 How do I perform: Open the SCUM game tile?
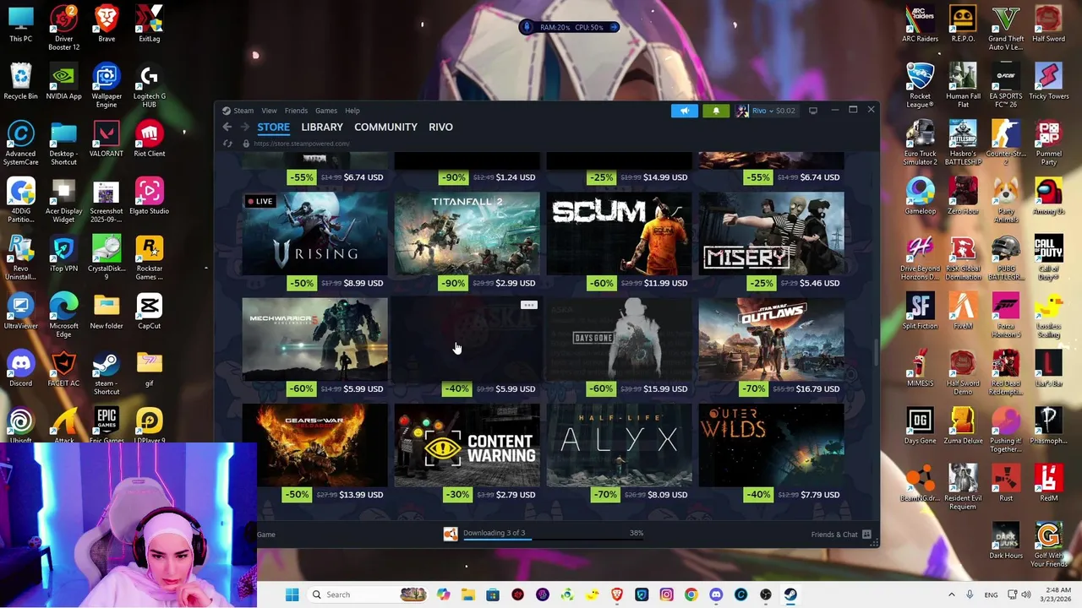click(x=619, y=234)
